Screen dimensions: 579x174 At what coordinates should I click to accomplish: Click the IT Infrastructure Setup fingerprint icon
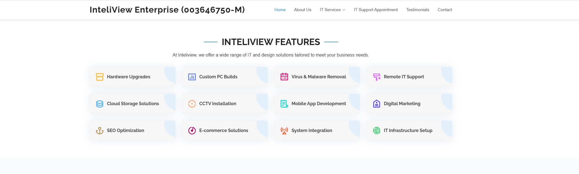(x=376, y=131)
